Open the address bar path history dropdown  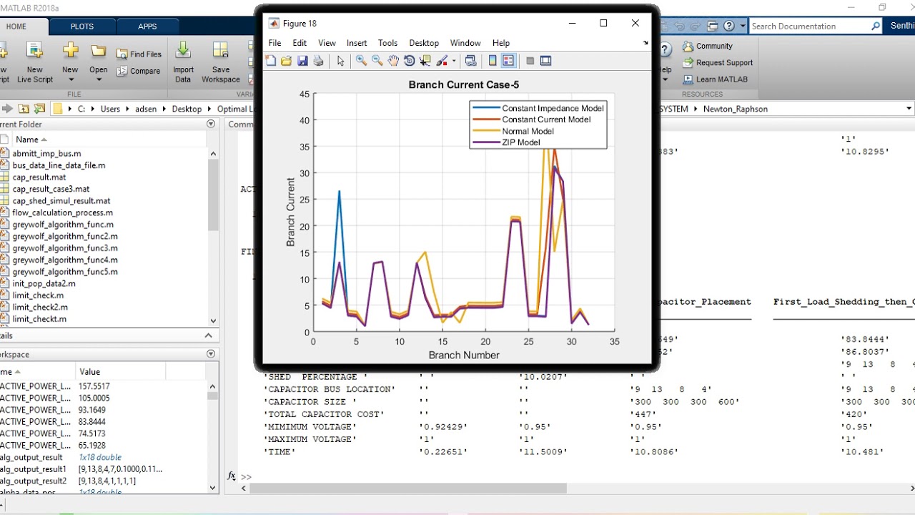click(x=909, y=109)
